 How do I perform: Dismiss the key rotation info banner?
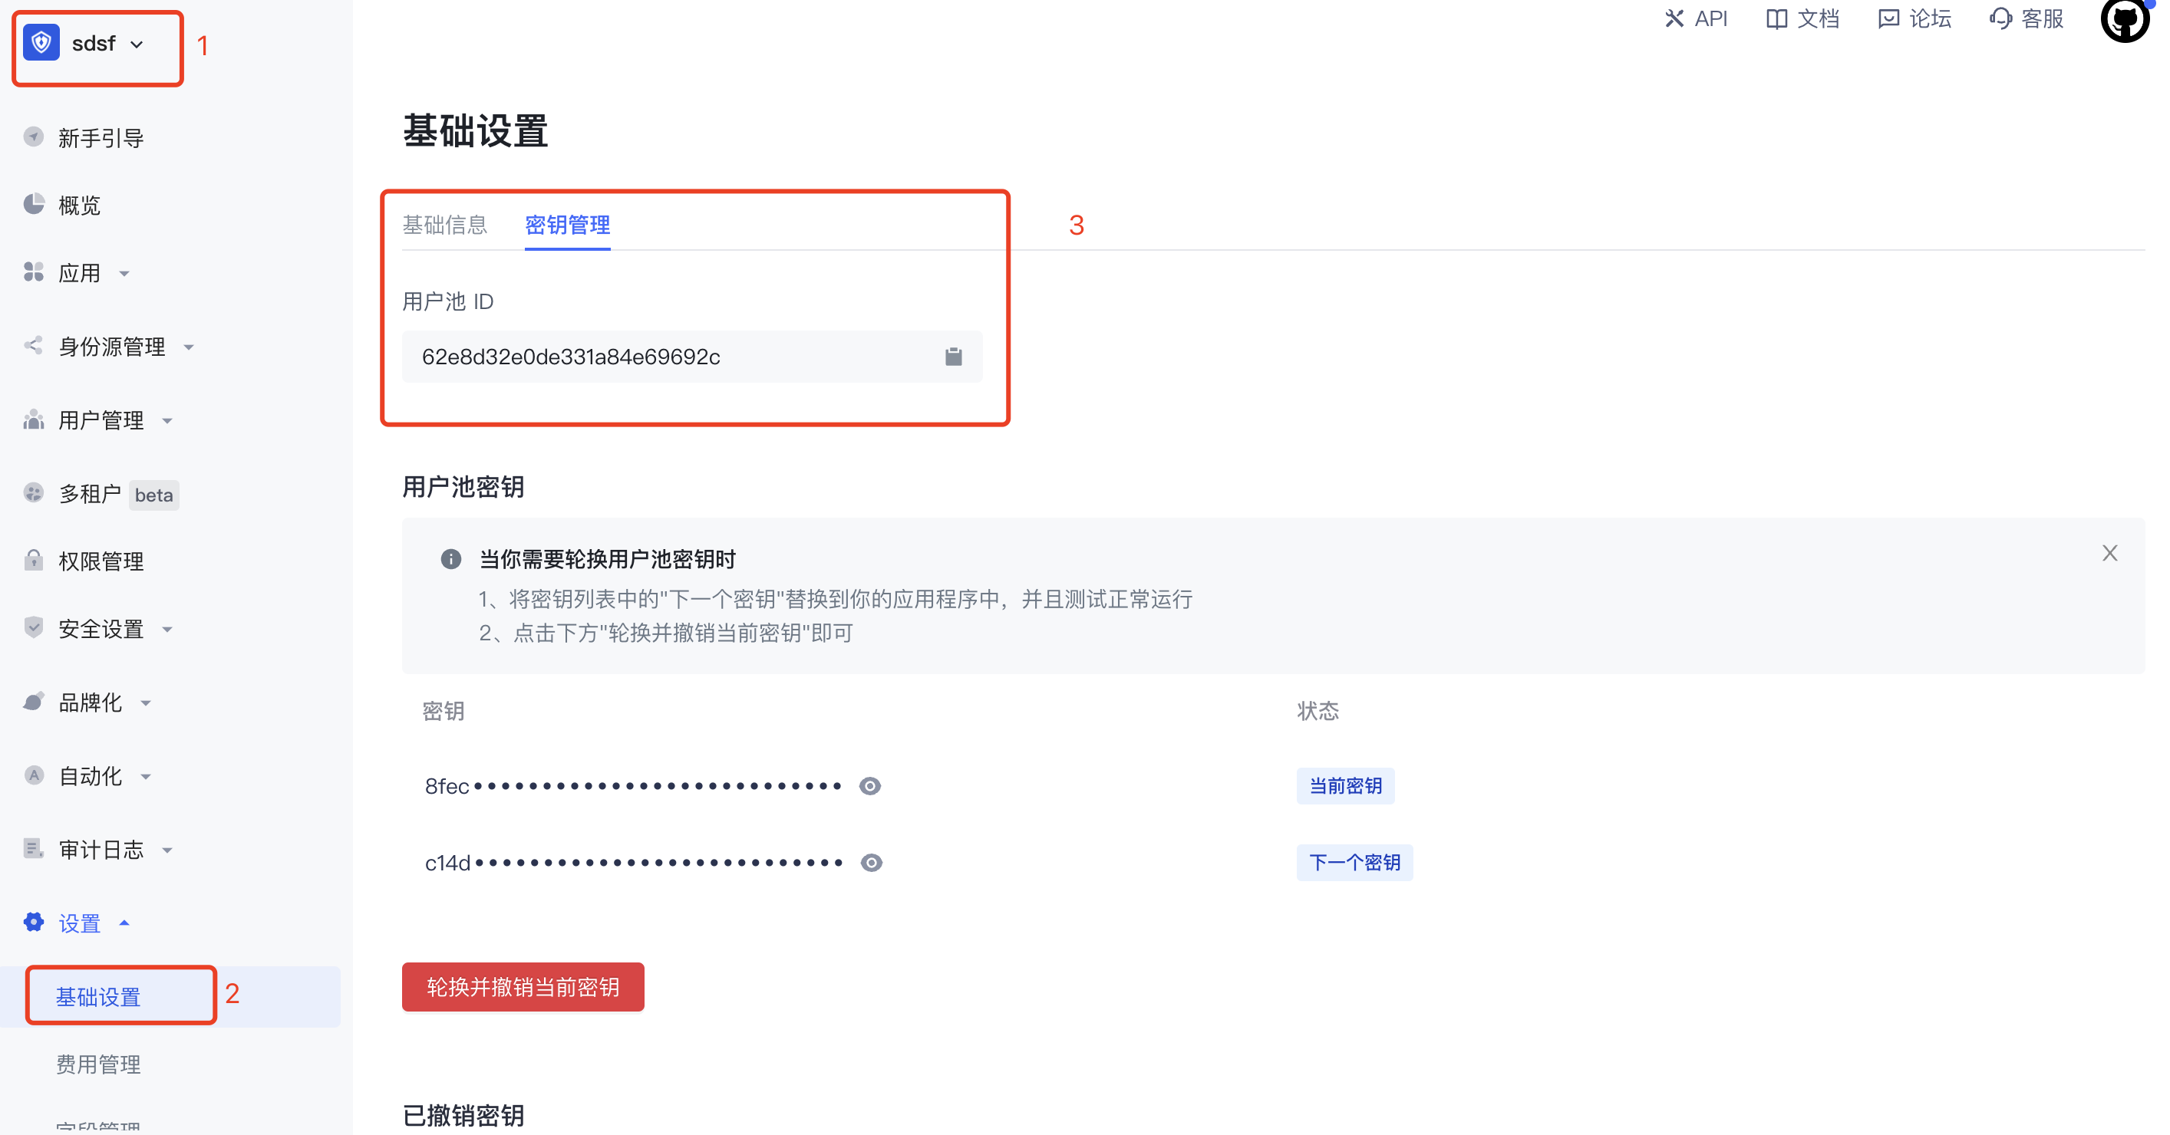point(2110,552)
